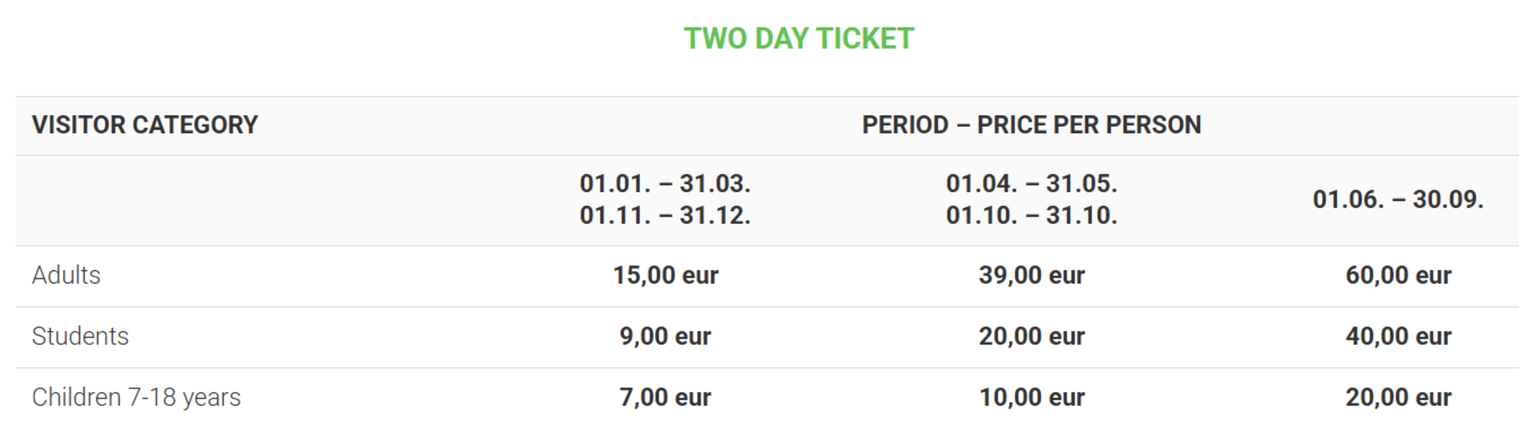The width and height of the screenshot is (1519, 434).
Task: Select the Adults 60,00 eur price
Action: (x=1397, y=275)
